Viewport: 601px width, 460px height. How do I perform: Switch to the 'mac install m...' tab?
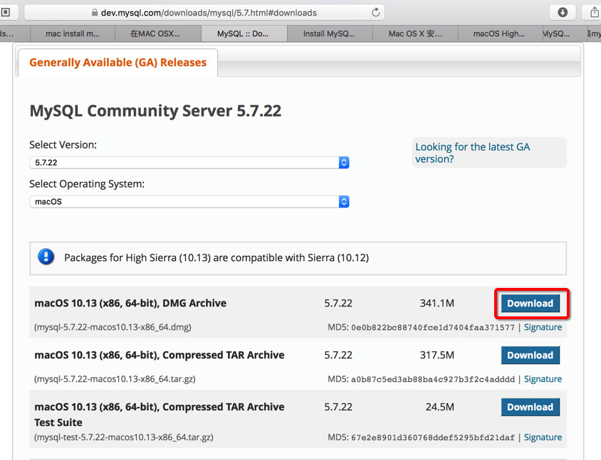pyautogui.click(x=73, y=33)
